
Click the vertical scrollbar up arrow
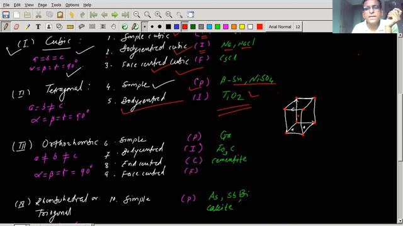pyautogui.click(x=400, y=35)
